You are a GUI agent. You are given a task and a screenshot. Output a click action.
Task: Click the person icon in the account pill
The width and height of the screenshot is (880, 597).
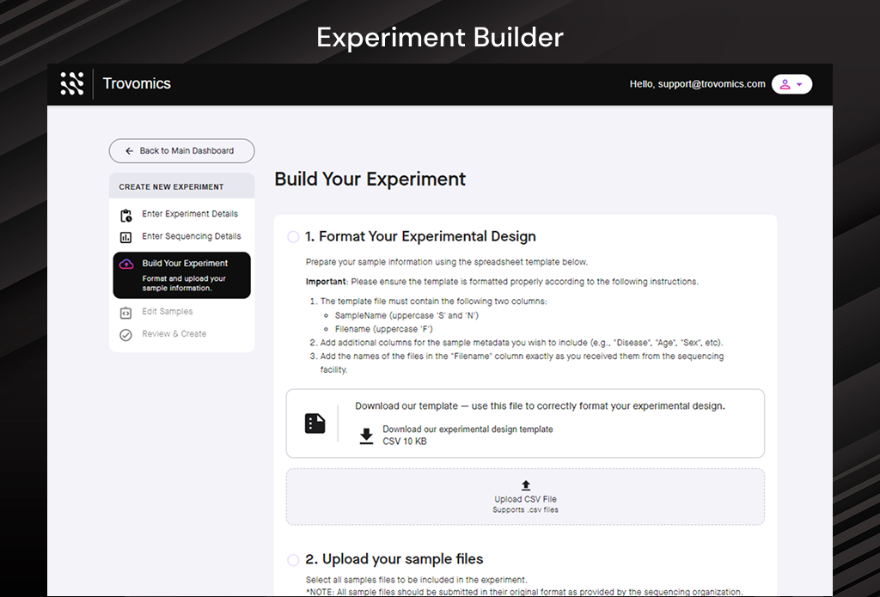point(786,83)
